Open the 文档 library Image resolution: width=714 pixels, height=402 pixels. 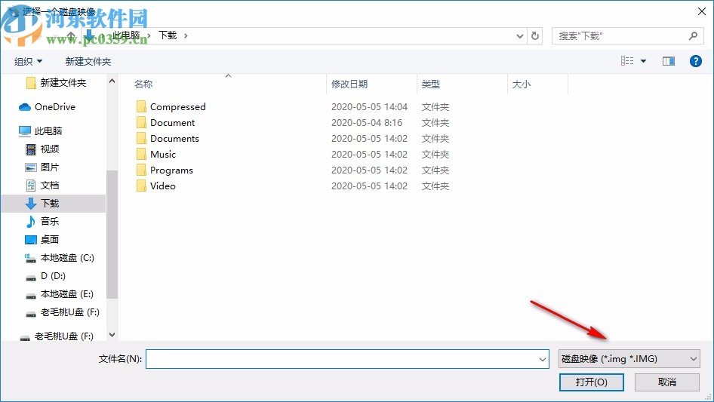(x=42, y=186)
